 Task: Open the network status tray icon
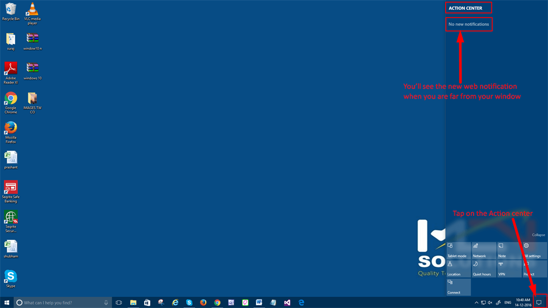pos(483,303)
